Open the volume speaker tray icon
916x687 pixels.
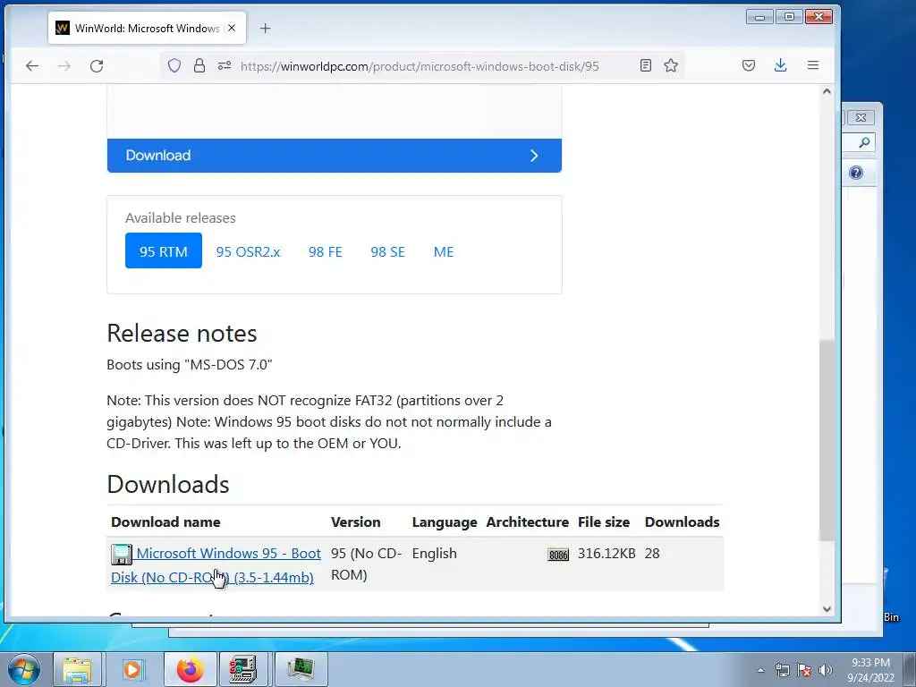tap(825, 670)
